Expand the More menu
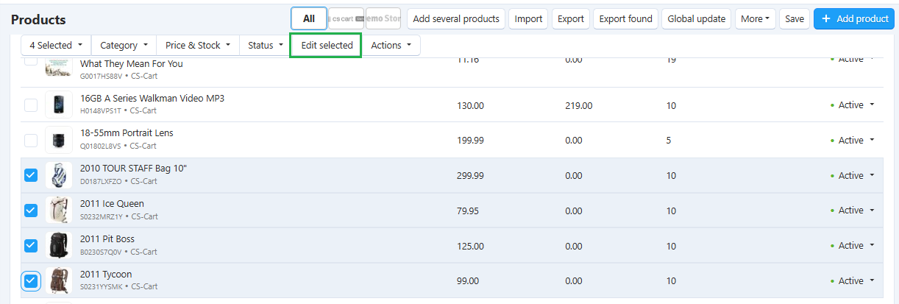899x304 pixels. 756,19
